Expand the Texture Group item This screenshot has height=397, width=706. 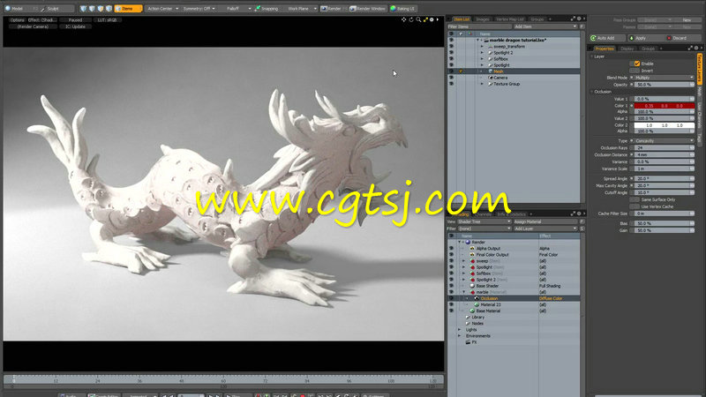(x=482, y=84)
